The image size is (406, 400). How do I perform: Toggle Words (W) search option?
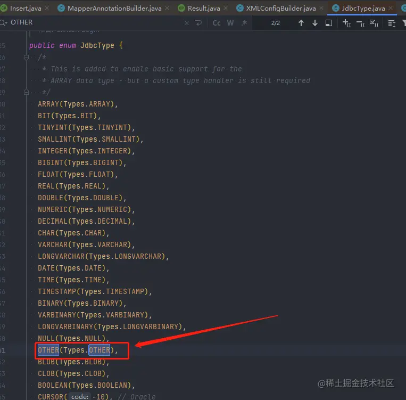pyautogui.click(x=230, y=23)
